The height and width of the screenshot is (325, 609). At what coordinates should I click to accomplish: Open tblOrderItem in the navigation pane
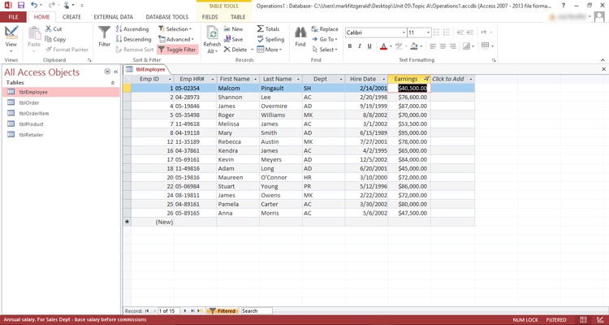(x=34, y=114)
